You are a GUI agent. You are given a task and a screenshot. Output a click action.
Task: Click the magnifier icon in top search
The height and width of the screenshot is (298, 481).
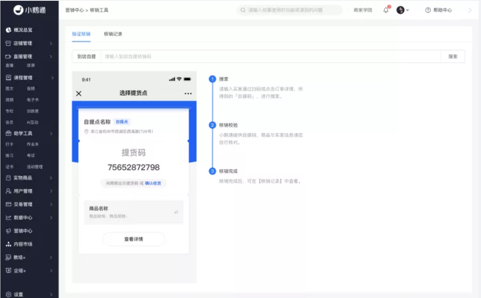(243, 10)
